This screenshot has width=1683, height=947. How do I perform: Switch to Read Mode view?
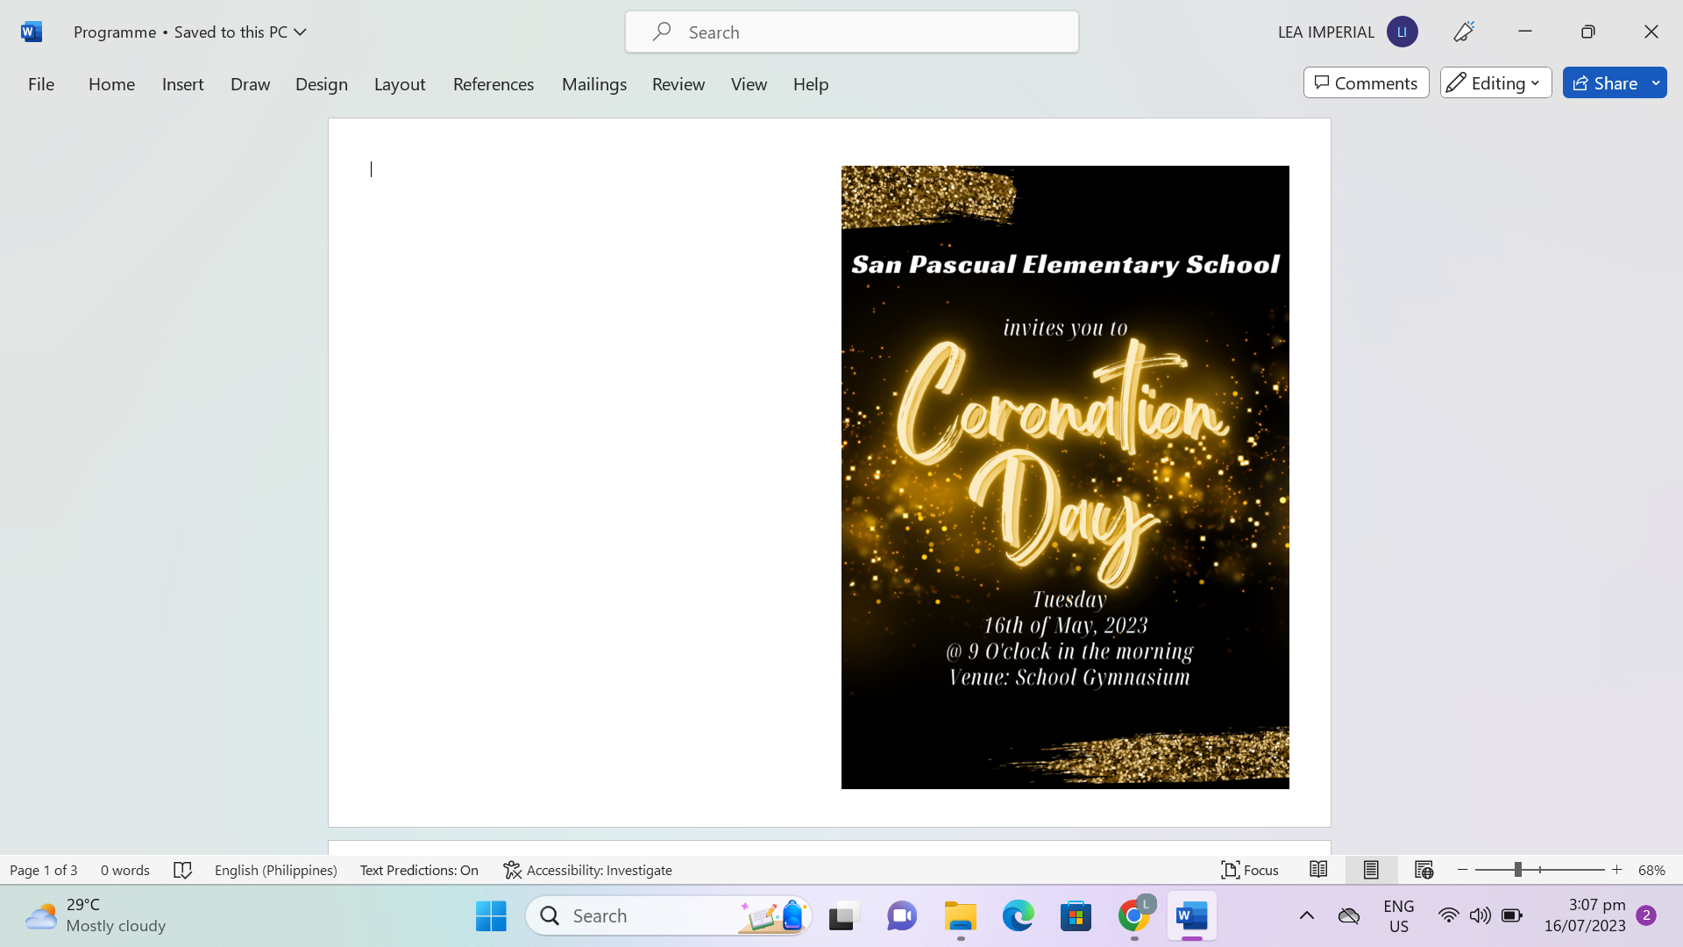point(1318,870)
